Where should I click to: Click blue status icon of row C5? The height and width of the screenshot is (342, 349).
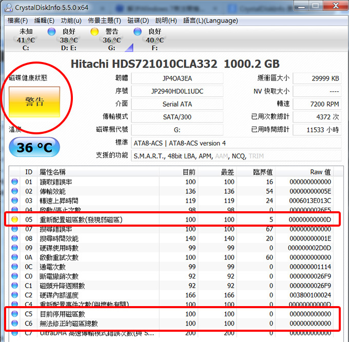click(15, 314)
